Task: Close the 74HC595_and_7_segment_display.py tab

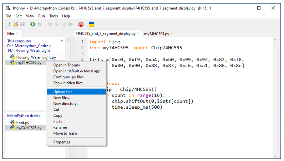Action: [x=138, y=33]
